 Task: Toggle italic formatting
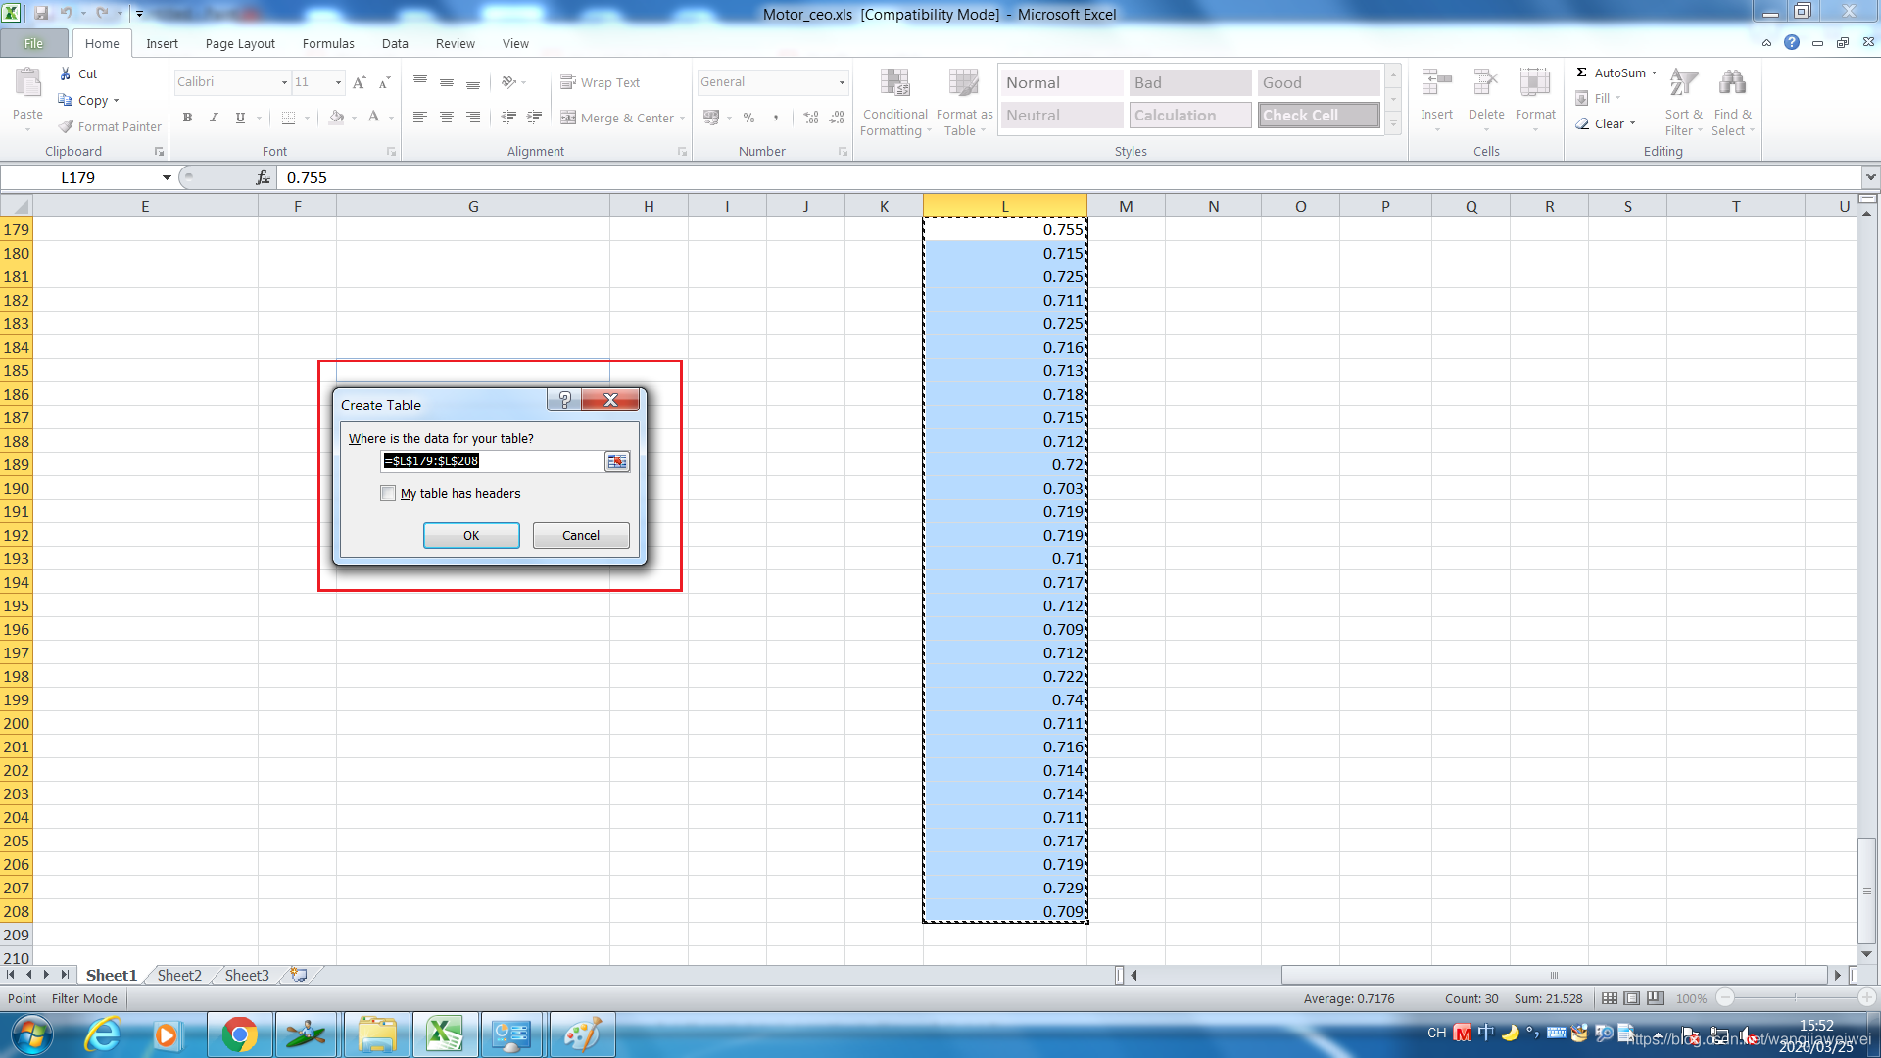214,118
